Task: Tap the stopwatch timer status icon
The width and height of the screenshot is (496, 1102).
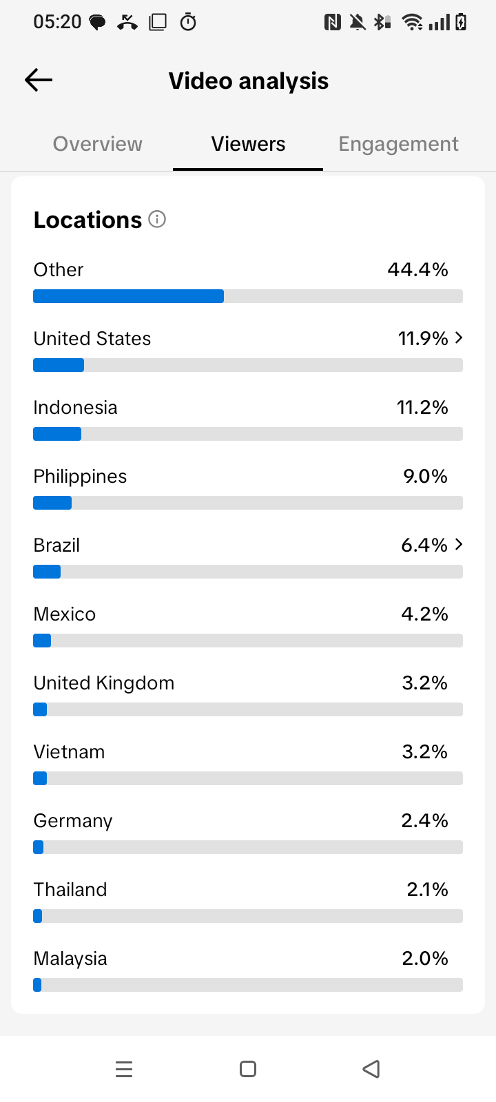Action: tap(188, 23)
